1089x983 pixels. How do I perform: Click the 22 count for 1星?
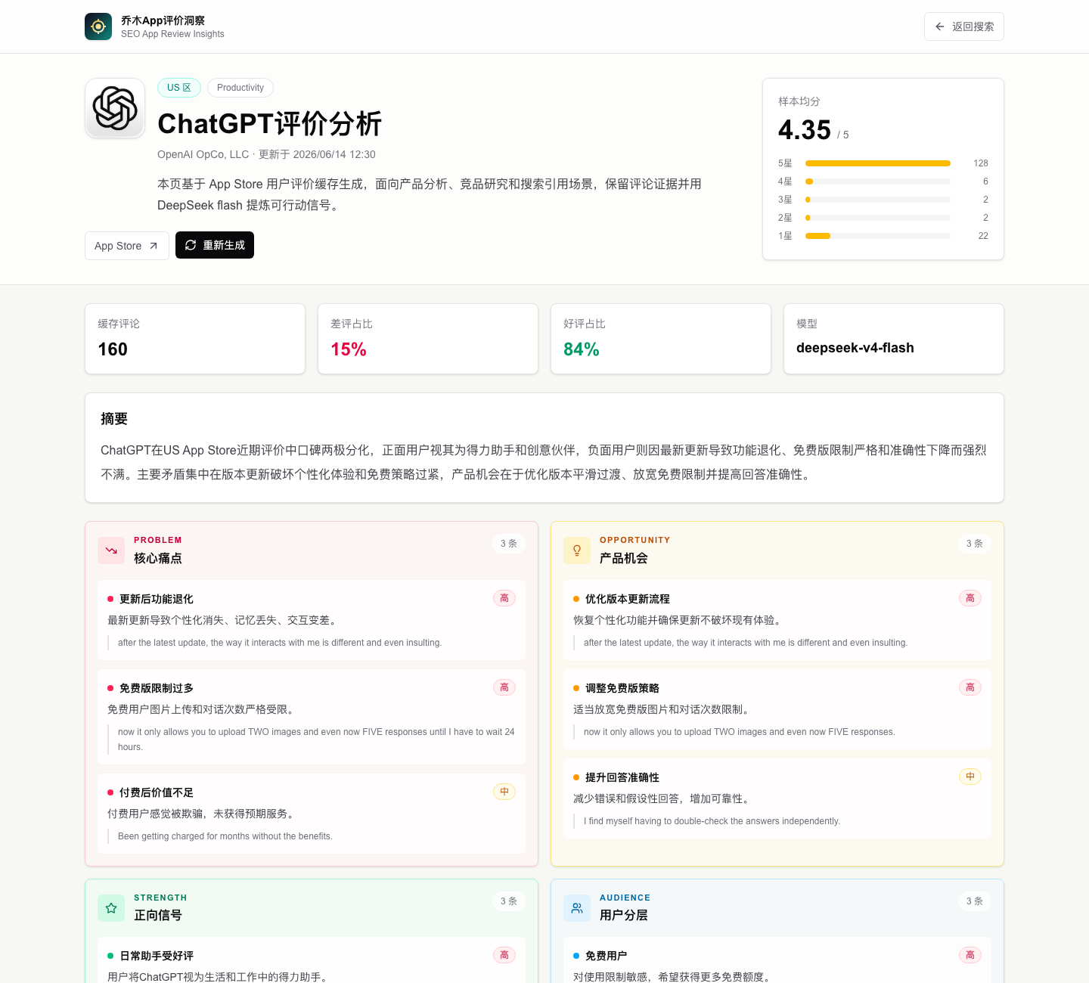(983, 236)
